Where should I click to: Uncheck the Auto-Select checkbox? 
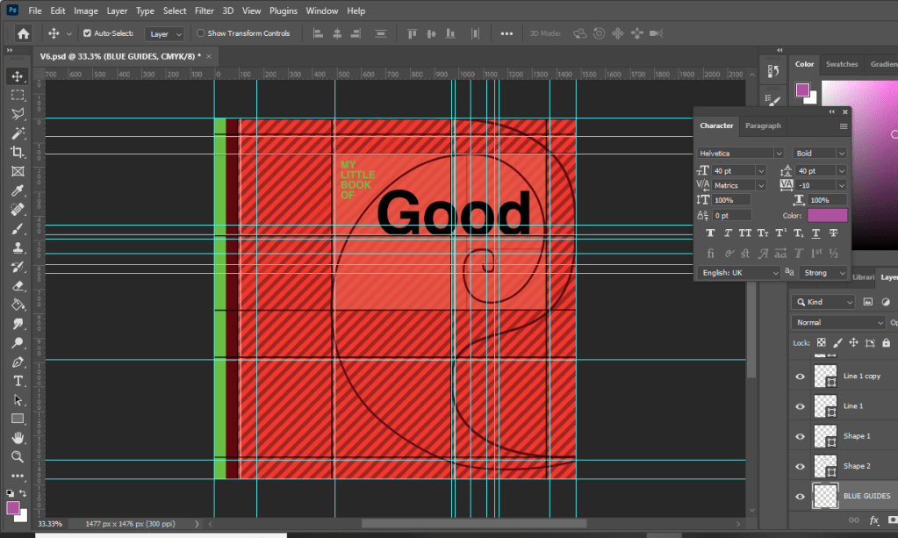[x=87, y=33]
